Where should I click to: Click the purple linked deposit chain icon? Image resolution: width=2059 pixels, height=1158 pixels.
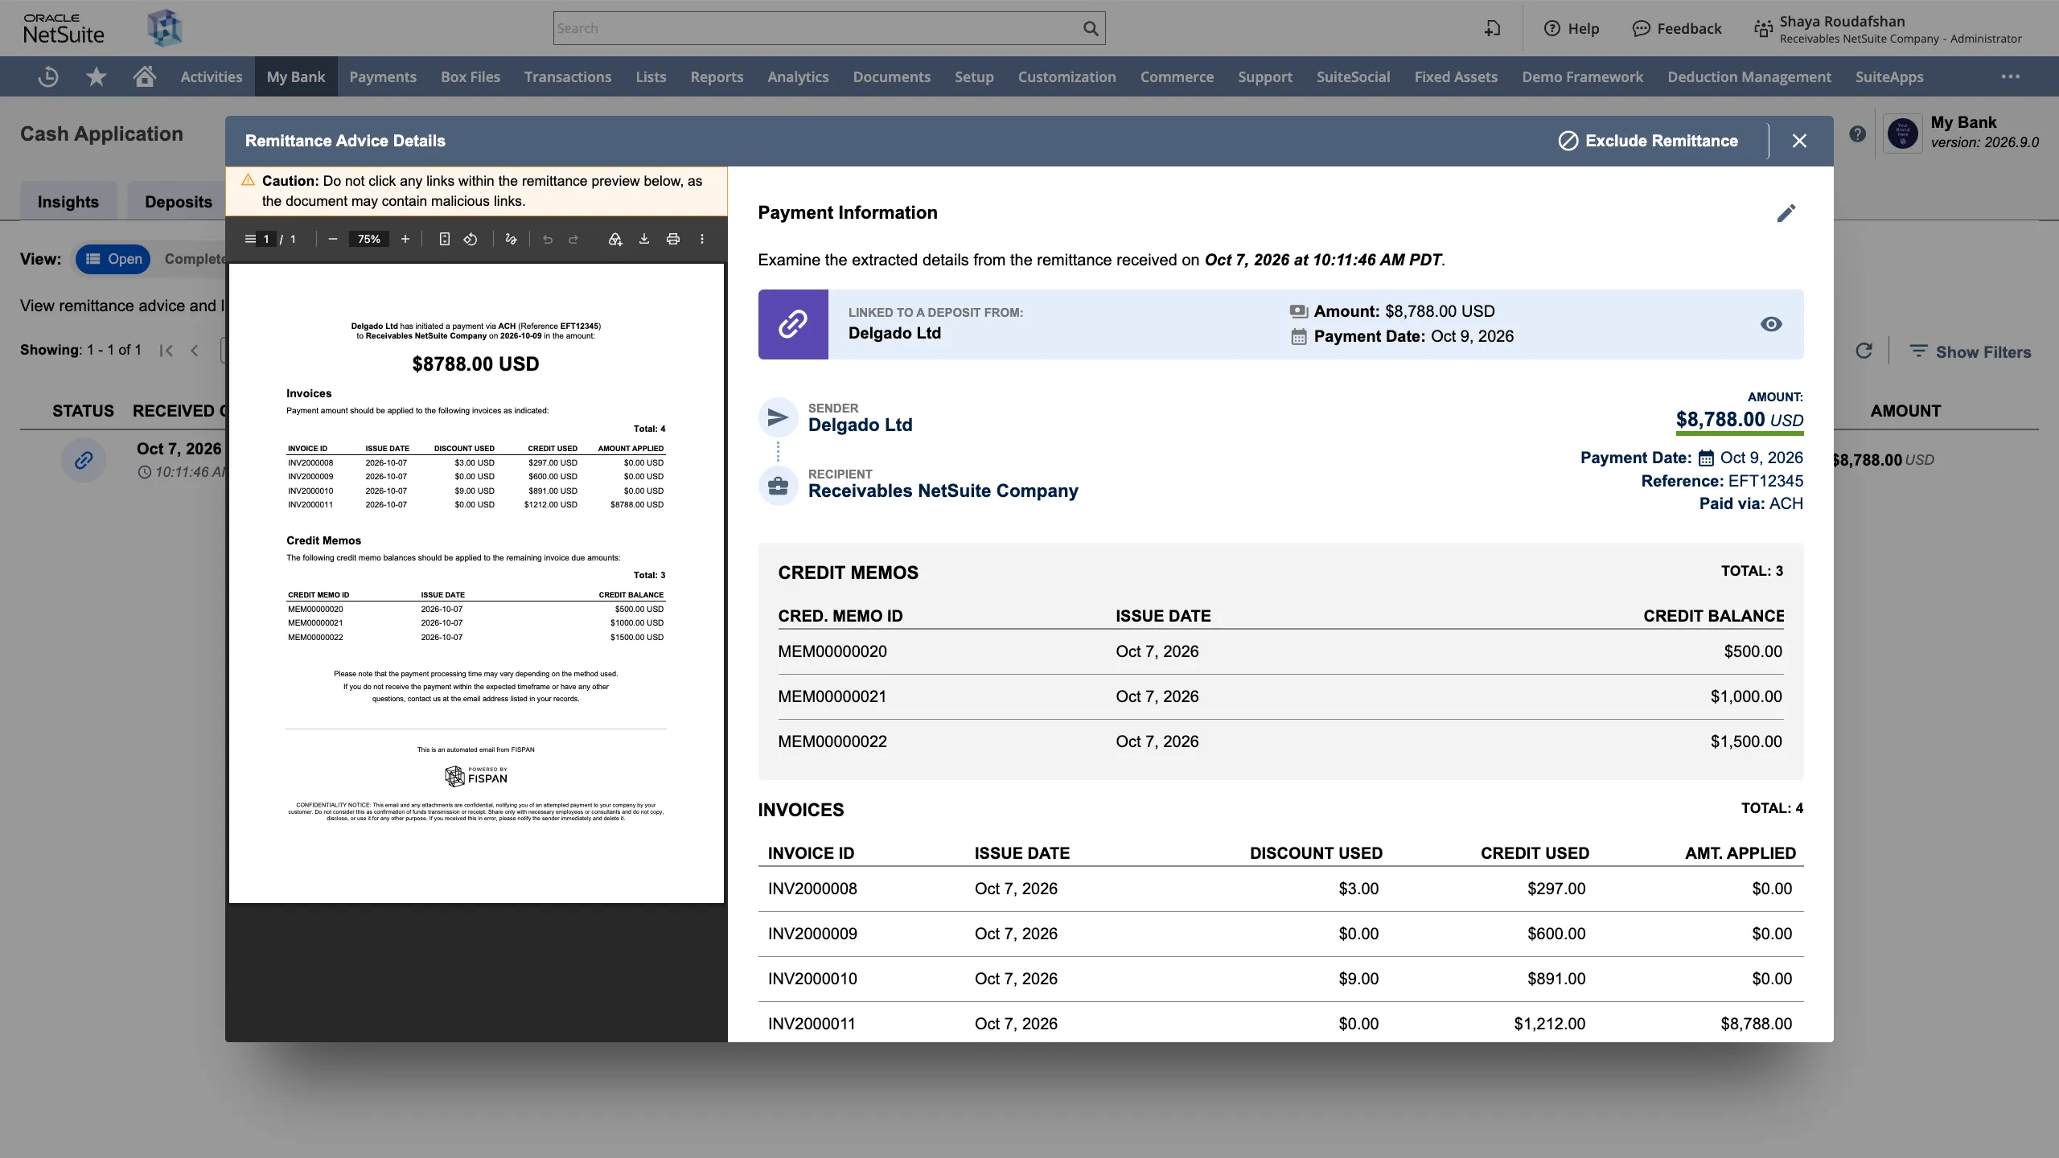793,324
